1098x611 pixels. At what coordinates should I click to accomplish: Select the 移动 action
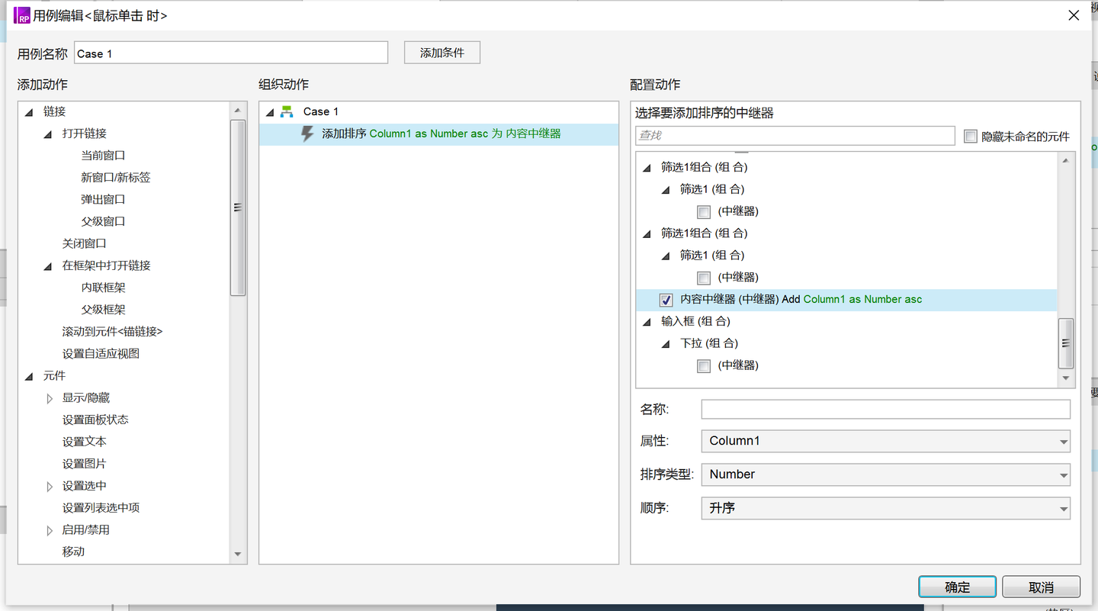click(x=73, y=552)
